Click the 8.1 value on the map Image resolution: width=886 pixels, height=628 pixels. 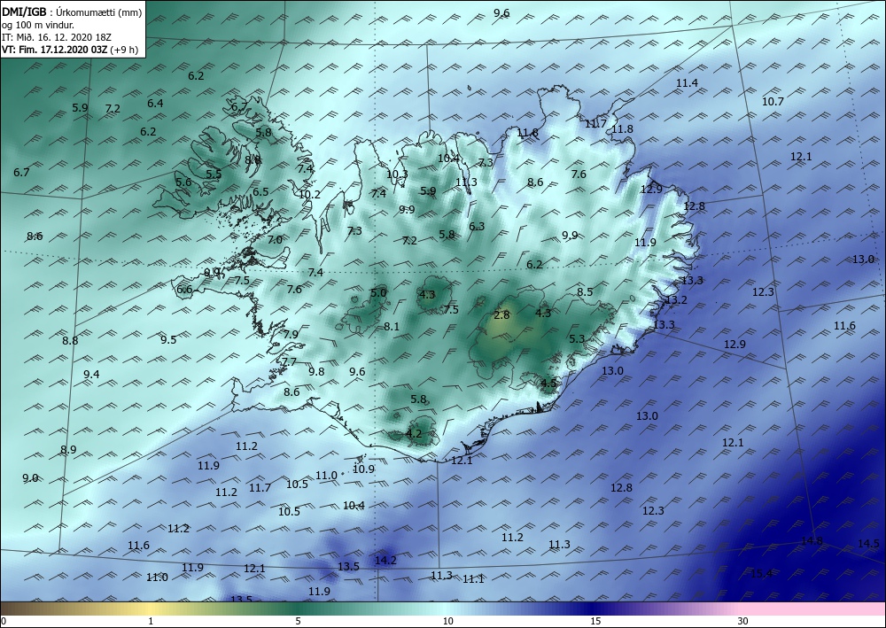[x=392, y=327]
